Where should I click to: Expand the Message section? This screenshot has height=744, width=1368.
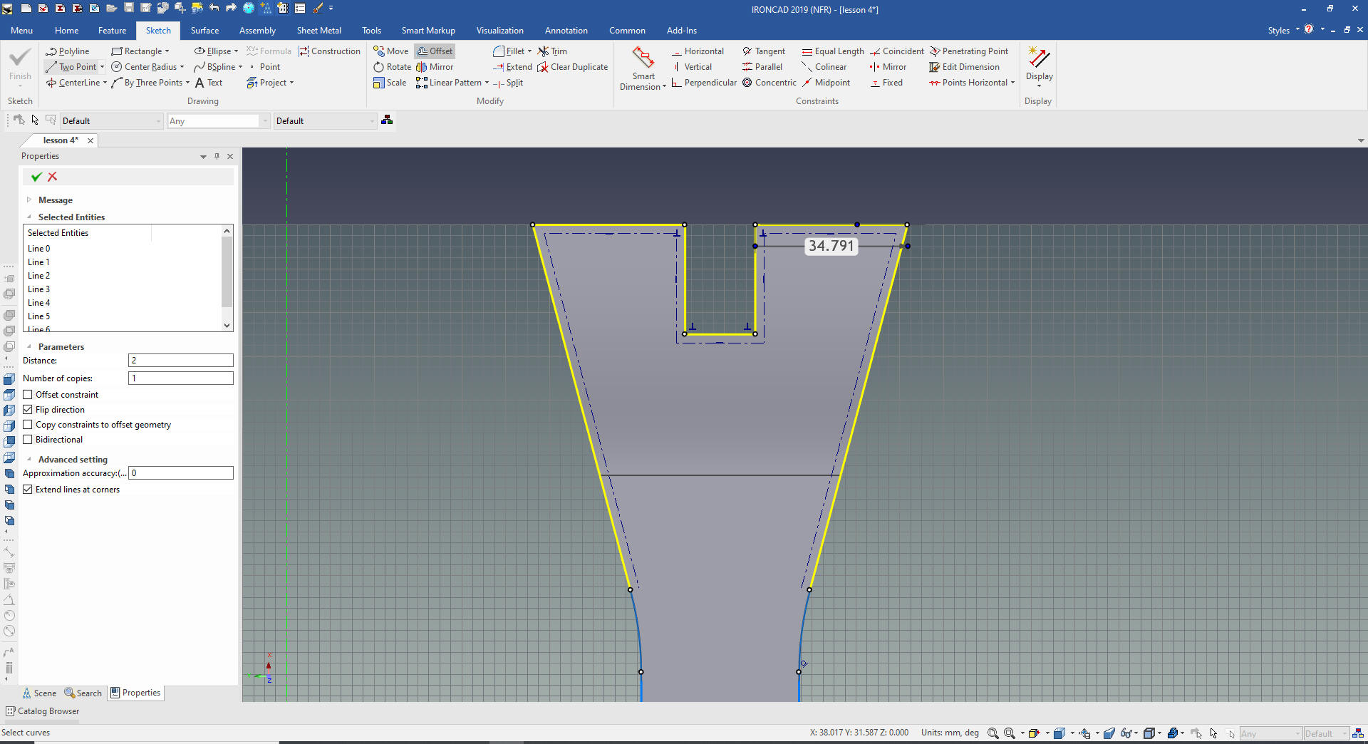point(29,200)
